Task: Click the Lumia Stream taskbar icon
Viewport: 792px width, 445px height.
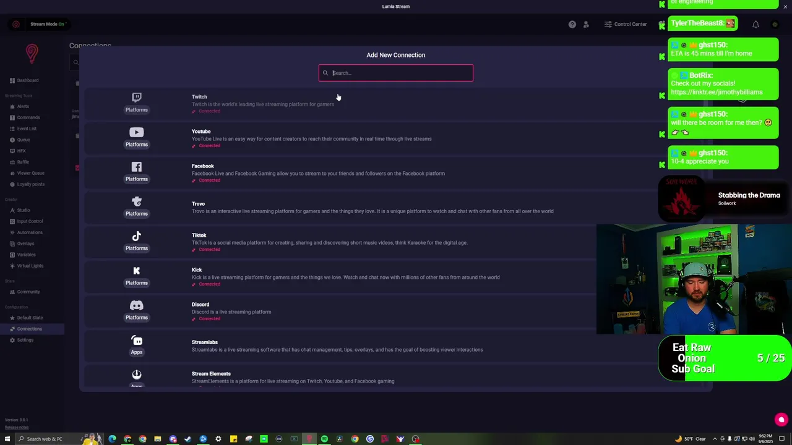Action: pyautogui.click(x=309, y=439)
